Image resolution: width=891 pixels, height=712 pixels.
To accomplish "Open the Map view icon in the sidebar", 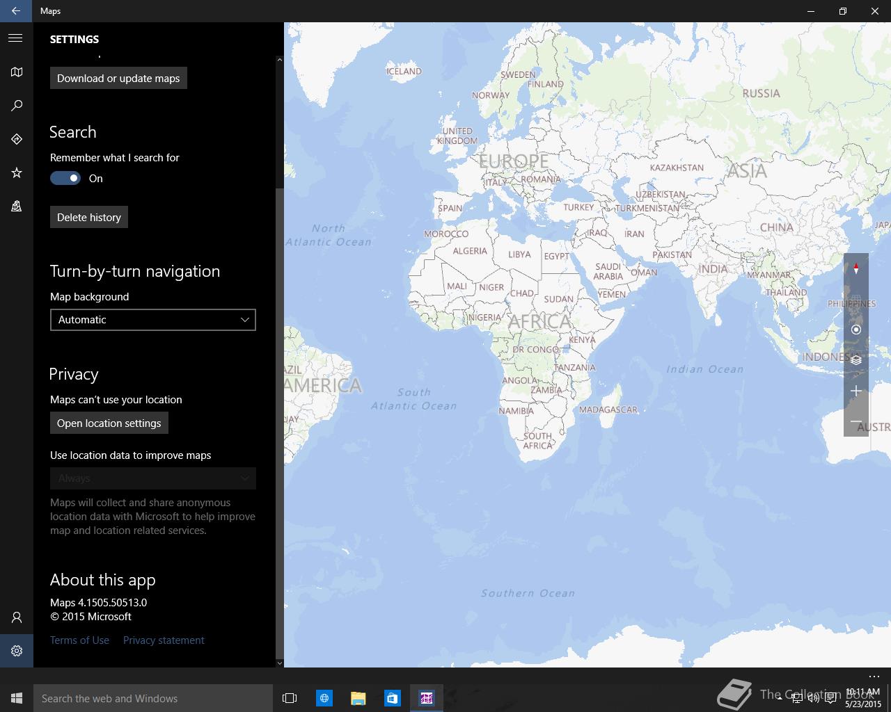I will point(16,72).
